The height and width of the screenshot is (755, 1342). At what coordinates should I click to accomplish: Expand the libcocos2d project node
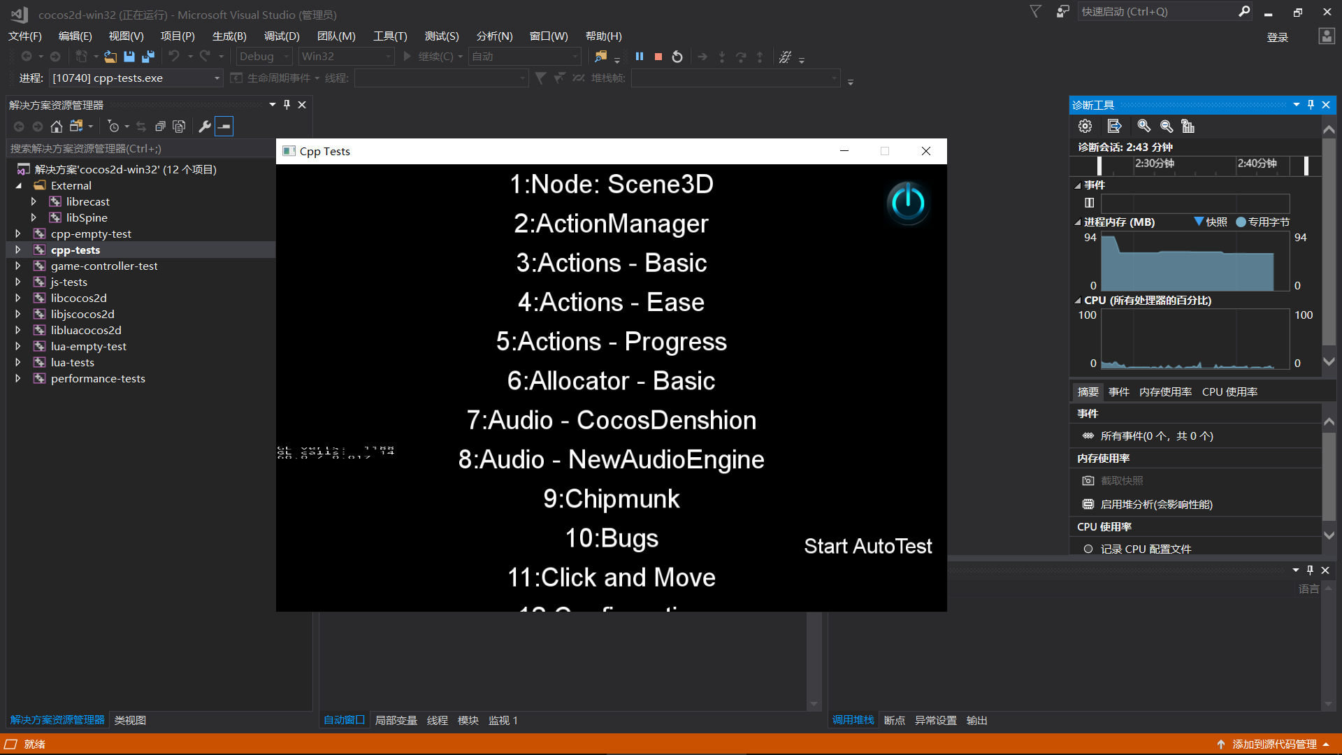coord(18,298)
